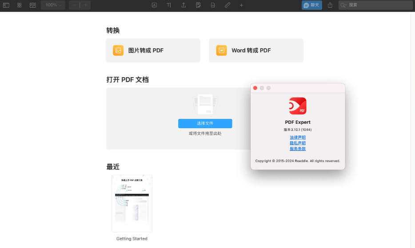Click the 选择文件 blue button
This screenshot has height=248, width=415.
coord(205,123)
